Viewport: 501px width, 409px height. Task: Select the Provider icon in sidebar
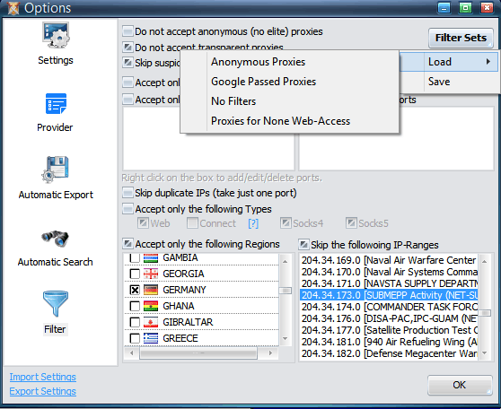point(56,103)
